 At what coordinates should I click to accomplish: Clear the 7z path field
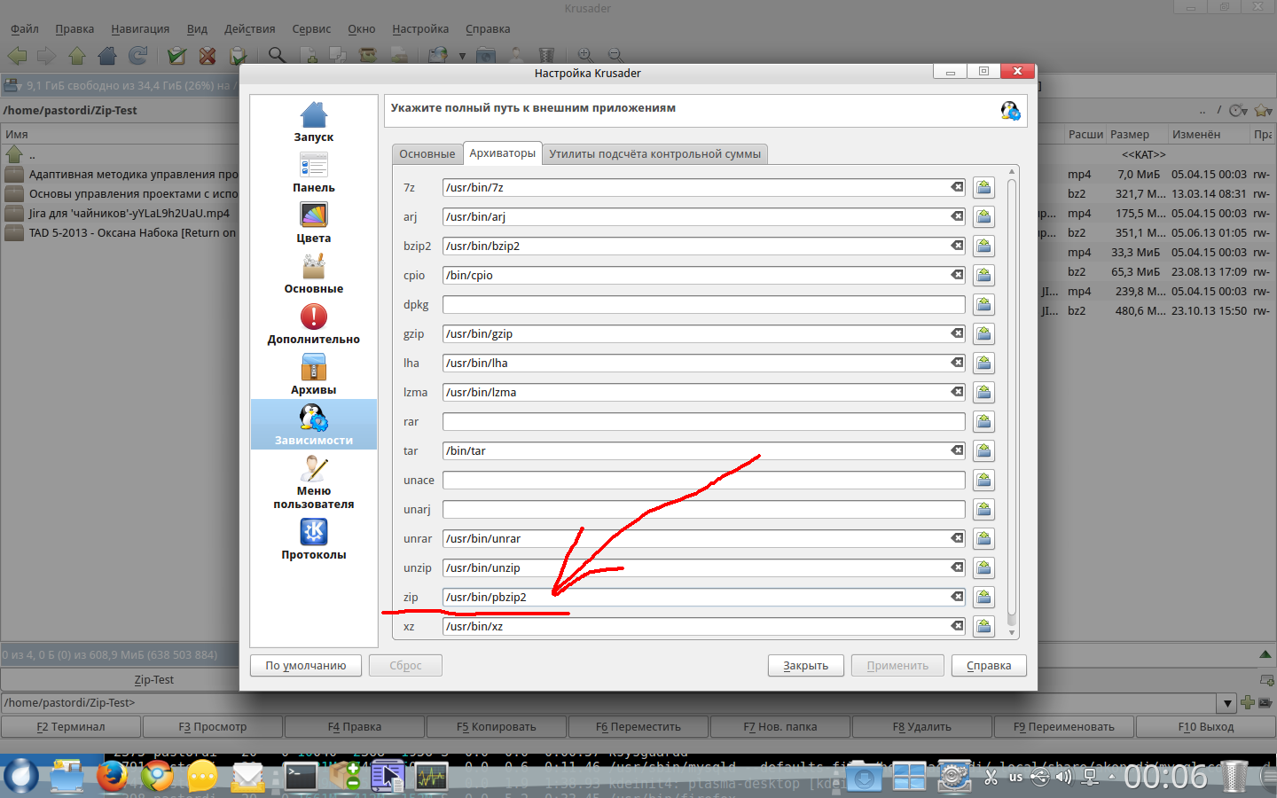[x=957, y=187]
